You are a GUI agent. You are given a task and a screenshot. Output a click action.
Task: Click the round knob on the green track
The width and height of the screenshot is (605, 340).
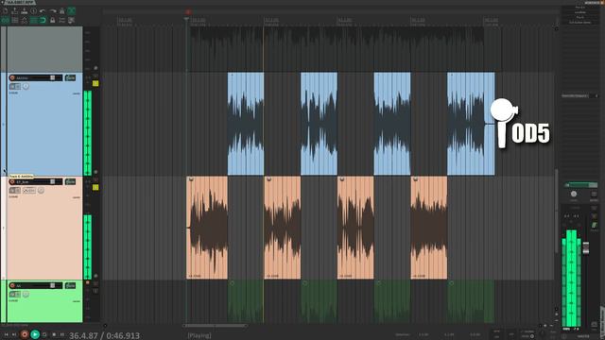(26, 294)
